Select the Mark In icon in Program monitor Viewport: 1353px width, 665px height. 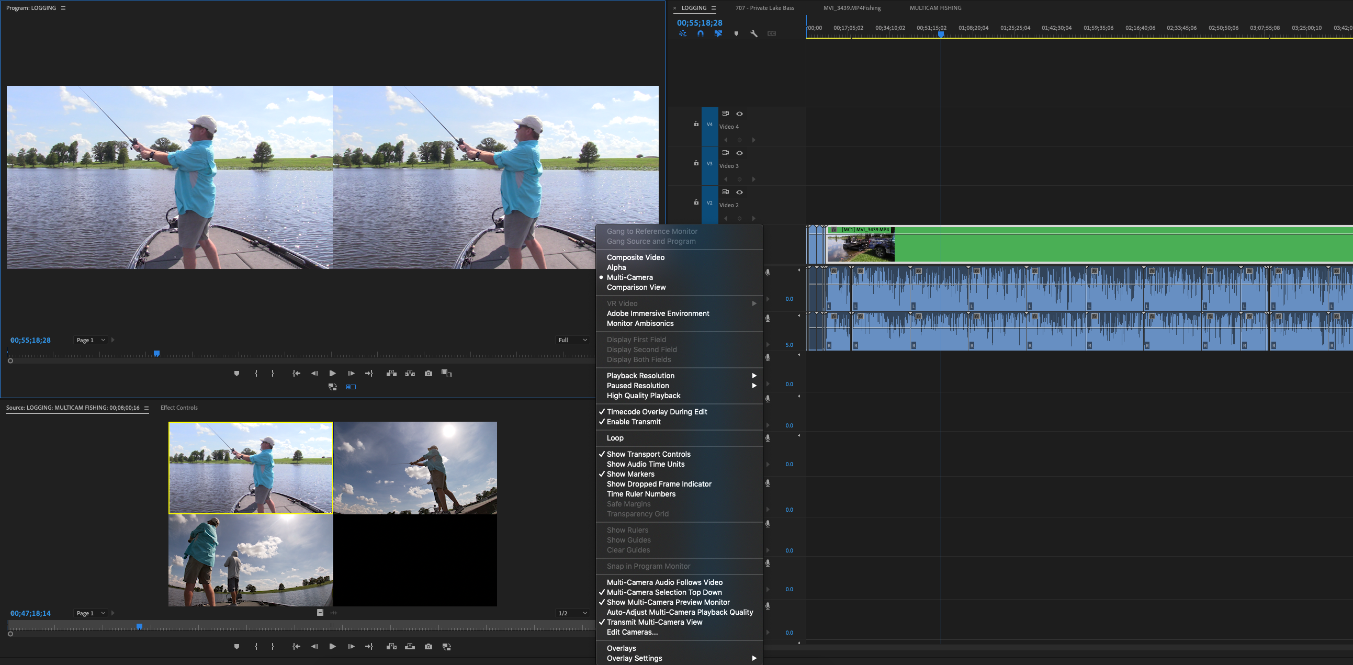pyautogui.click(x=256, y=374)
